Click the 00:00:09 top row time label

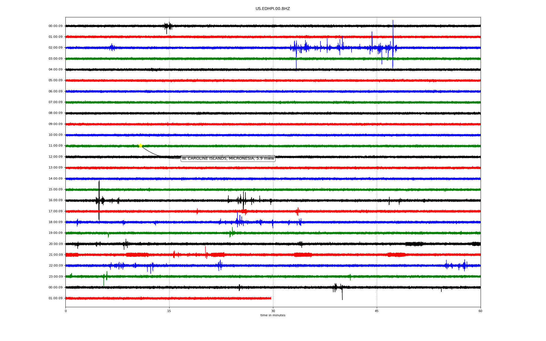point(55,26)
